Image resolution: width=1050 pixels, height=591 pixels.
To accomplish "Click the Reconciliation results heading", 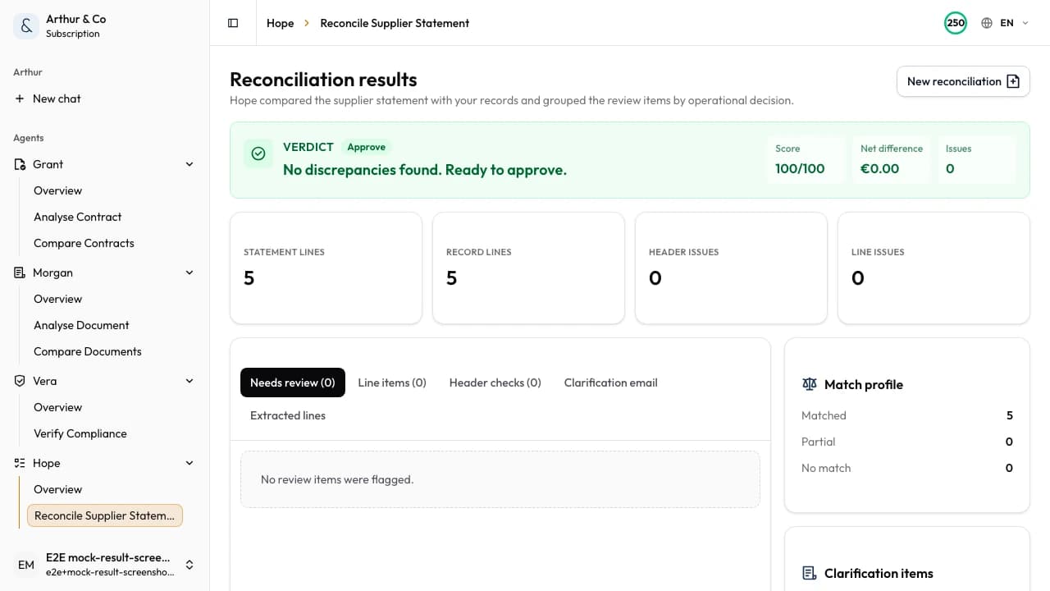I will pyautogui.click(x=323, y=80).
